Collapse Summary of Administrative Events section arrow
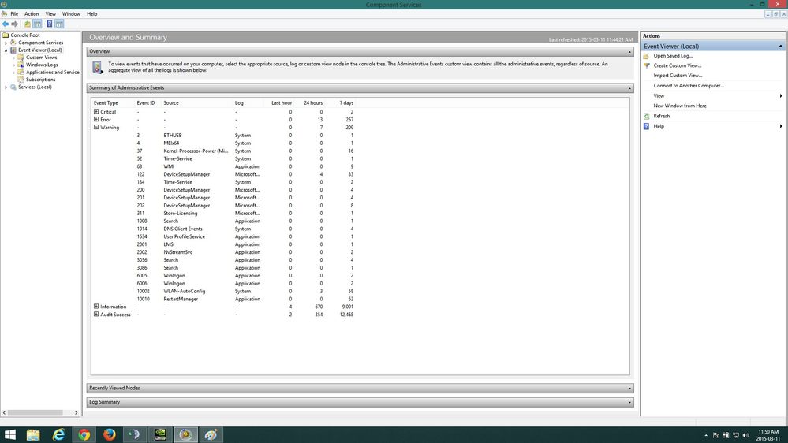The height and width of the screenshot is (443, 788). 629,88
